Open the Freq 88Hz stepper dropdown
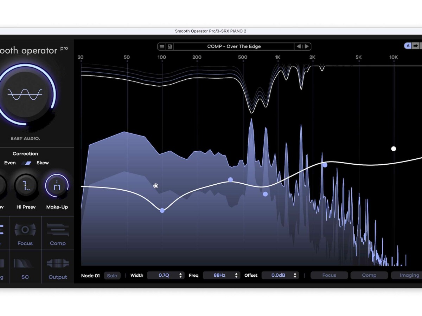Screen dimensions: 422x316 point(222,275)
